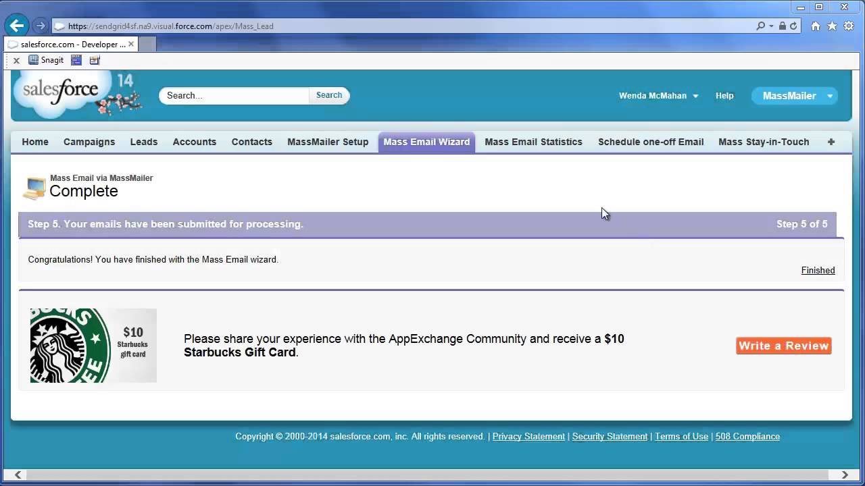Click the Finished link

pyautogui.click(x=818, y=270)
